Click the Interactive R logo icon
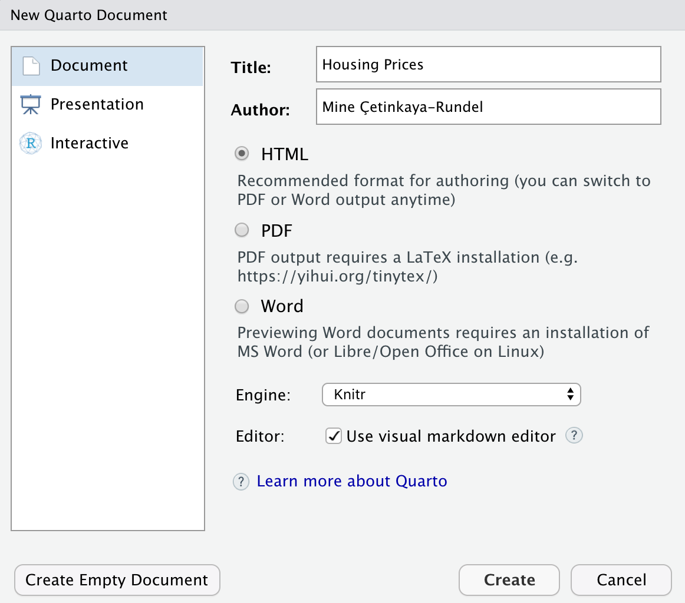The image size is (685, 603). 29,143
